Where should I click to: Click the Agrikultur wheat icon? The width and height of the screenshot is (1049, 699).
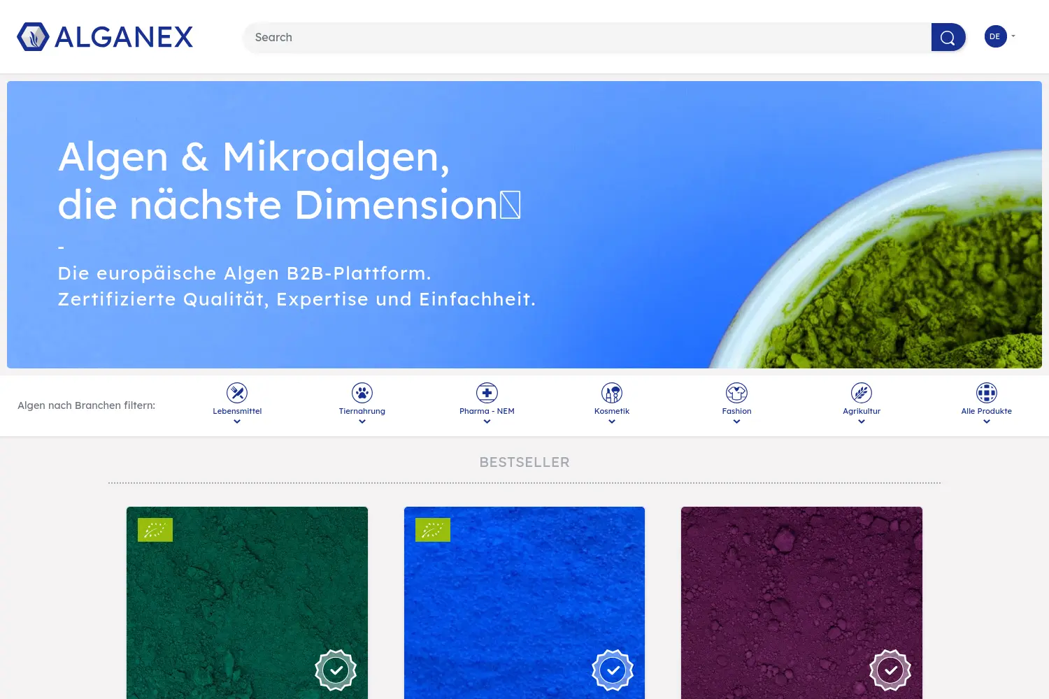click(x=862, y=393)
